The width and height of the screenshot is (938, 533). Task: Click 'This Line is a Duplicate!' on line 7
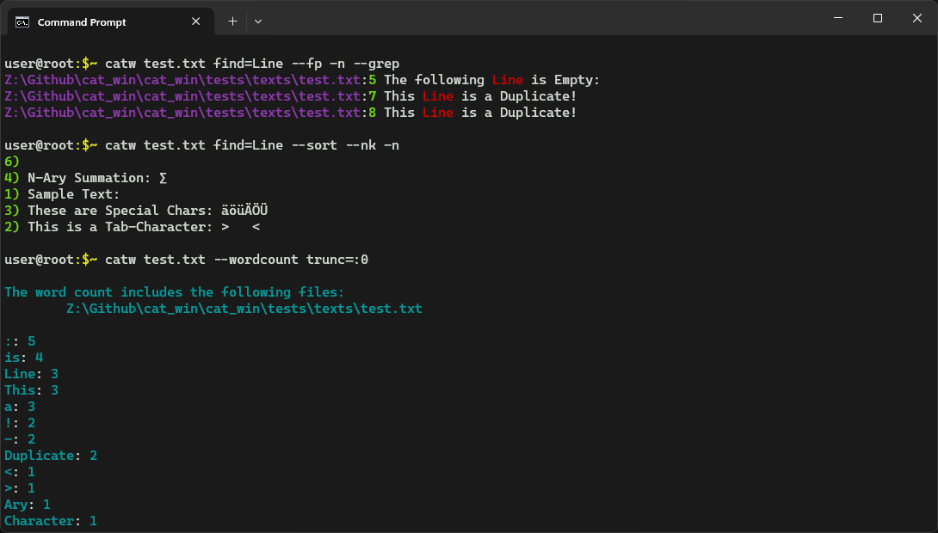point(480,96)
